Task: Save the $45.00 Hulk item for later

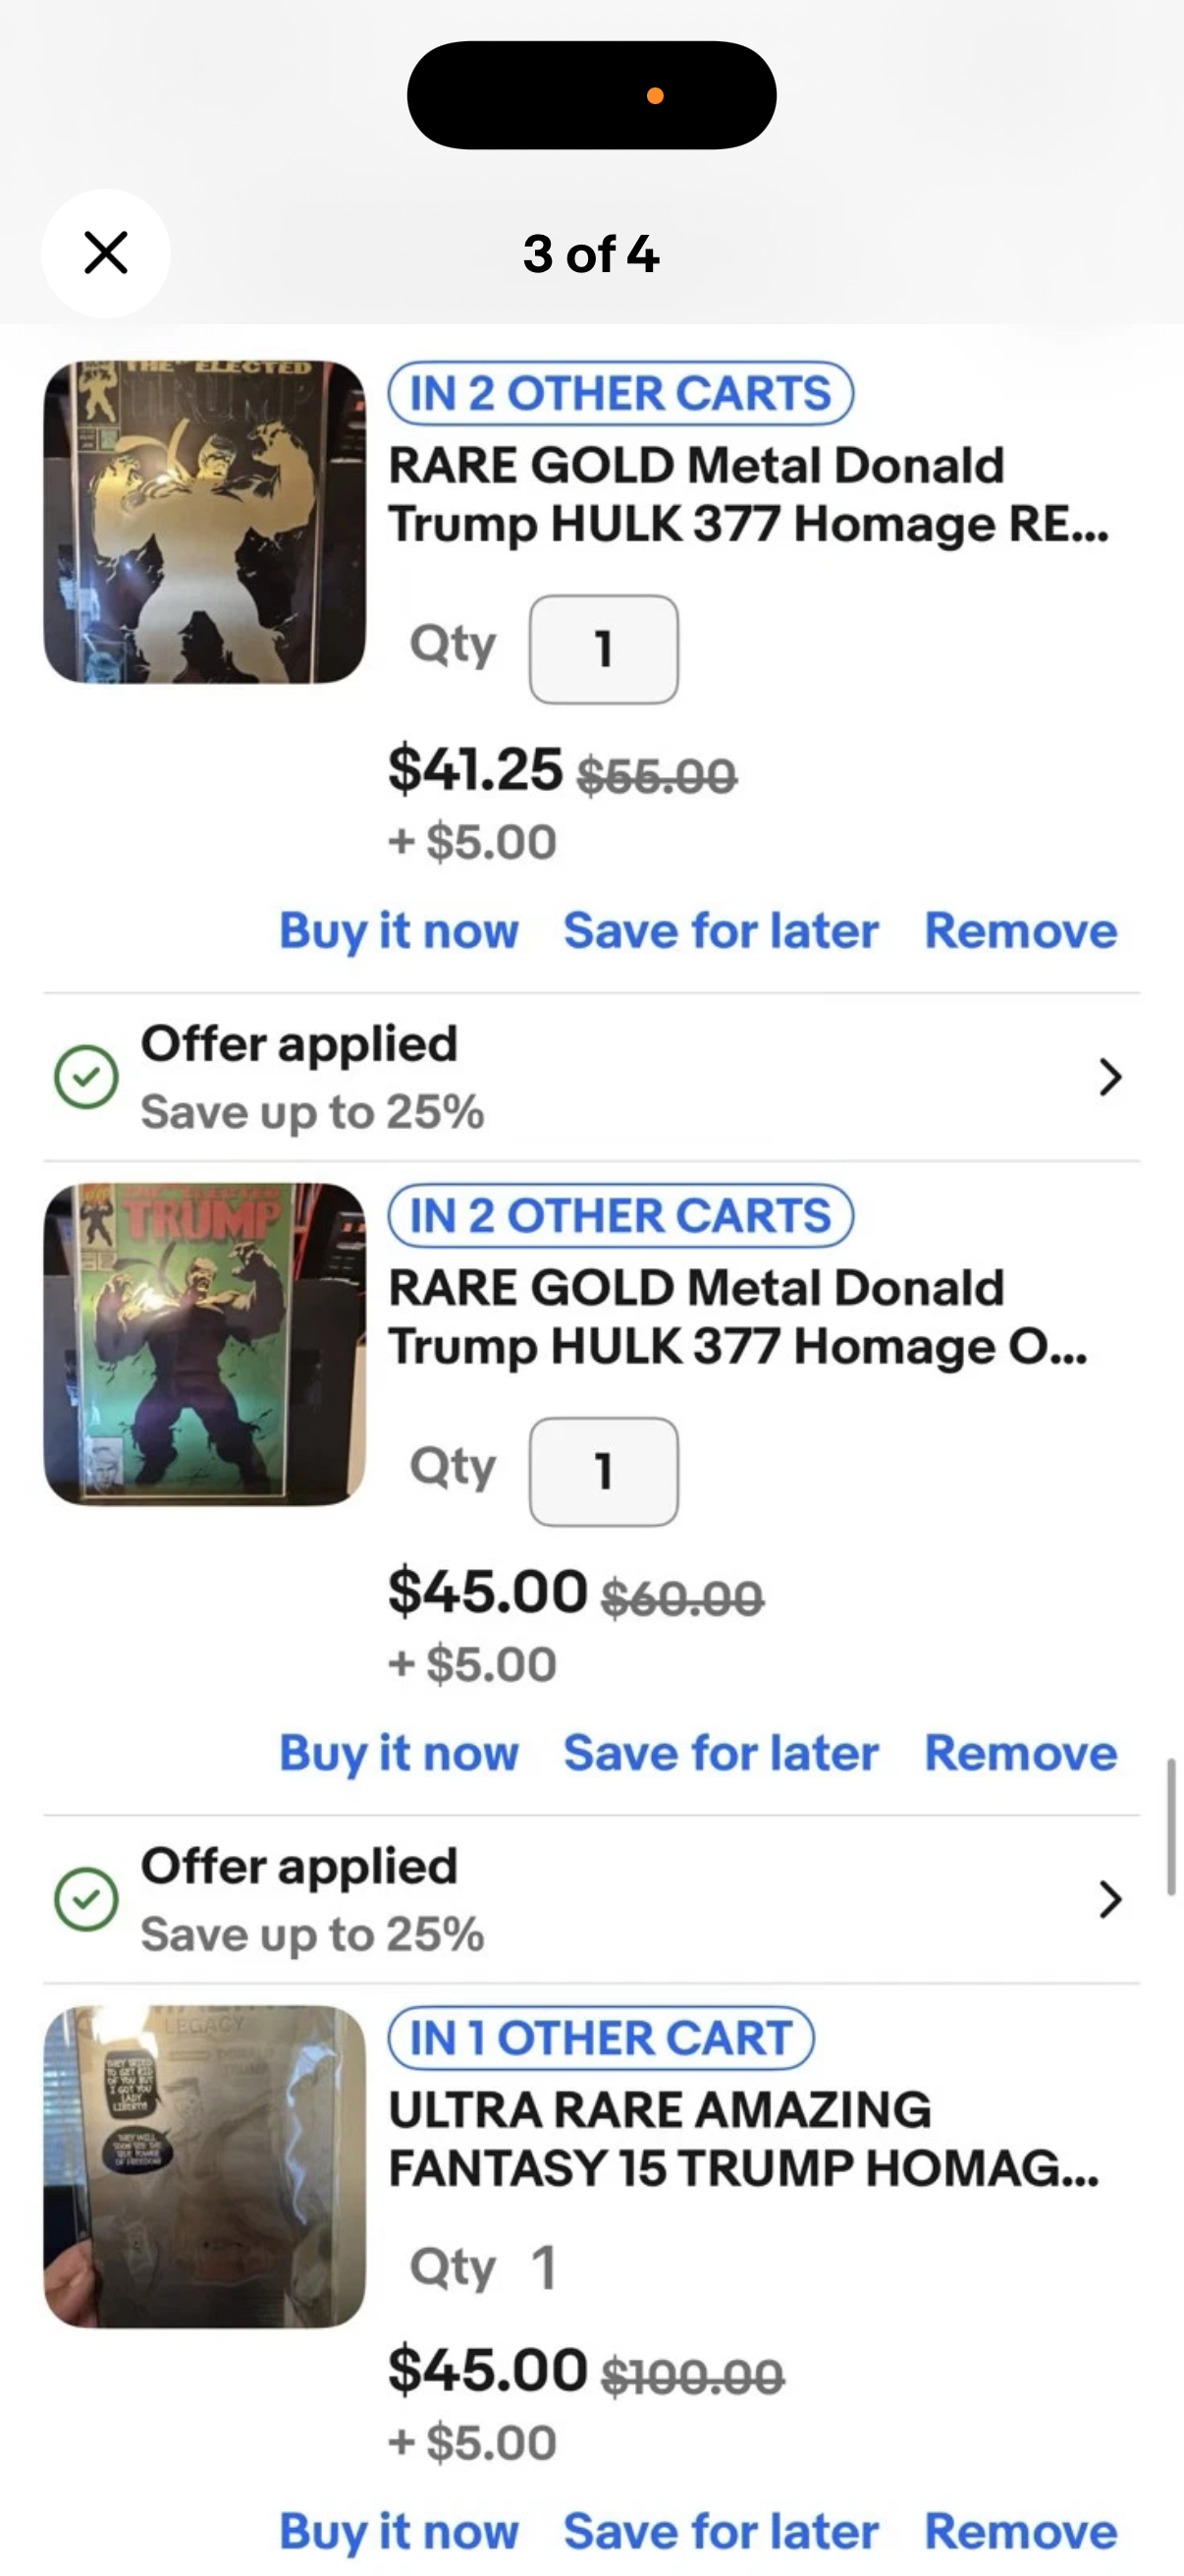Action: point(721,1753)
